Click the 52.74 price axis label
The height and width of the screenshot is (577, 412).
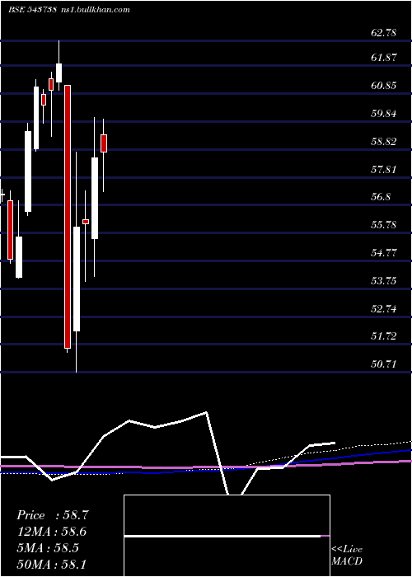click(384, 308)
